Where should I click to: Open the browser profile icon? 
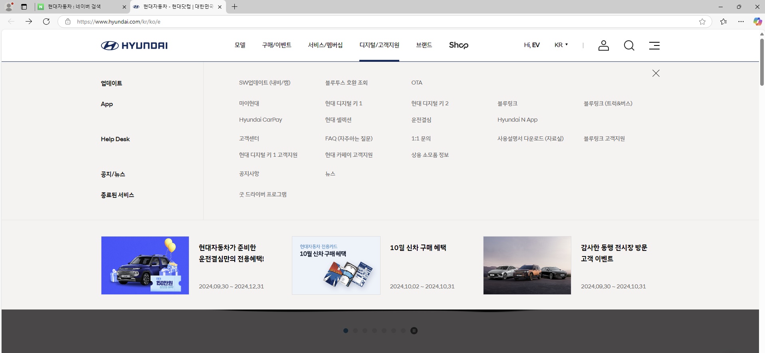point(9,7)
